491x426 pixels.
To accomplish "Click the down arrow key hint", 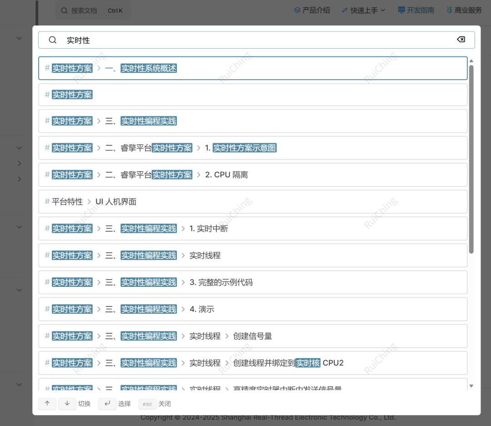I will click(67, 403).
